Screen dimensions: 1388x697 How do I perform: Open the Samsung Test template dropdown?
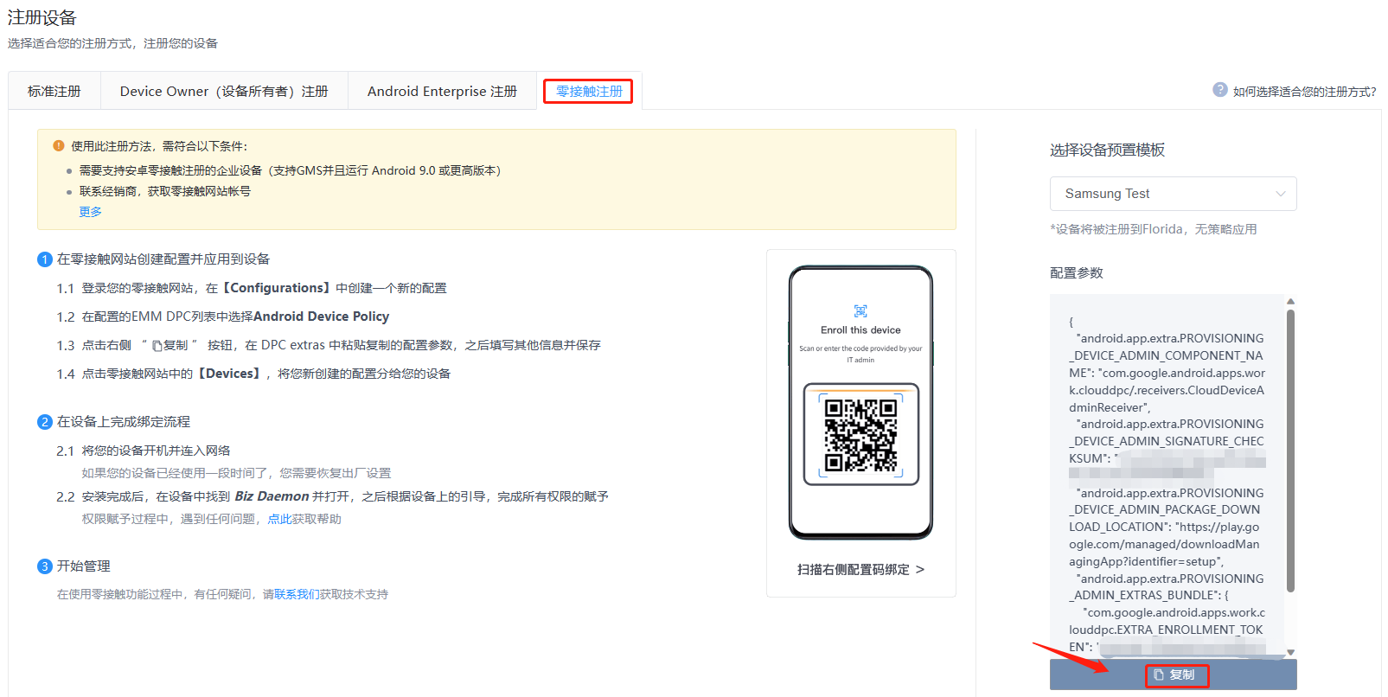(x=1173, y=194)
